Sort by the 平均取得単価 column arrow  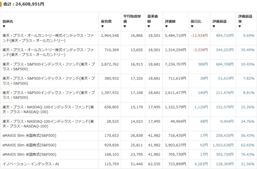tap(125, 26)
